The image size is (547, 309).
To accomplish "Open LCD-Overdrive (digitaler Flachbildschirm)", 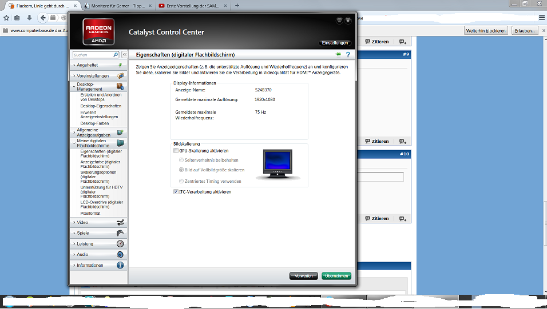I will tap(102, 204).
